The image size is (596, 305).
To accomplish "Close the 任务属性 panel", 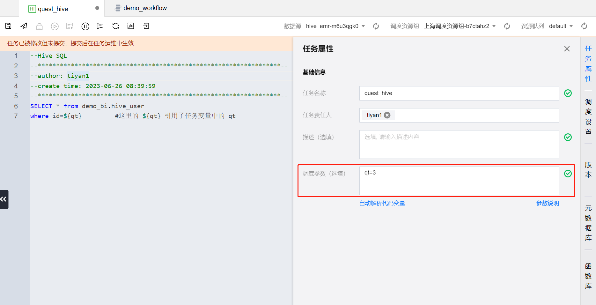I will 567,49.
